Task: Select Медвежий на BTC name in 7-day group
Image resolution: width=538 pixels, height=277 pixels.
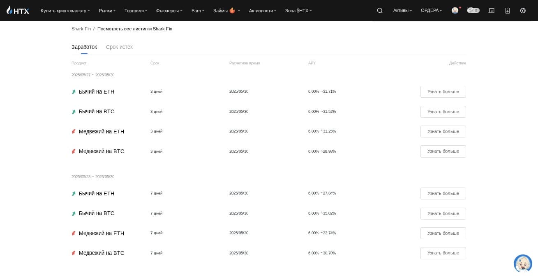Action: [102, 253]
